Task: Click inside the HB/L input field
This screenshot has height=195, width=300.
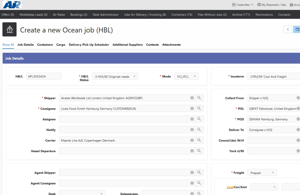Action: (44, 76)
